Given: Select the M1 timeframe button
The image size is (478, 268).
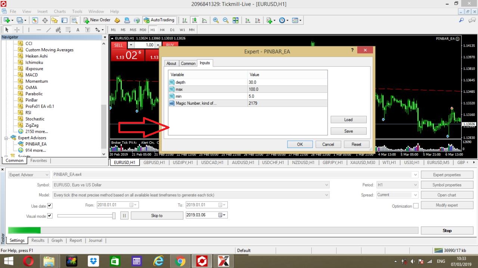Looking at the screenshot, I should coord(113,30).
